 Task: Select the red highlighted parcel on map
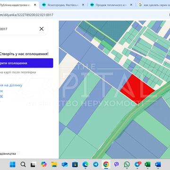137,89
